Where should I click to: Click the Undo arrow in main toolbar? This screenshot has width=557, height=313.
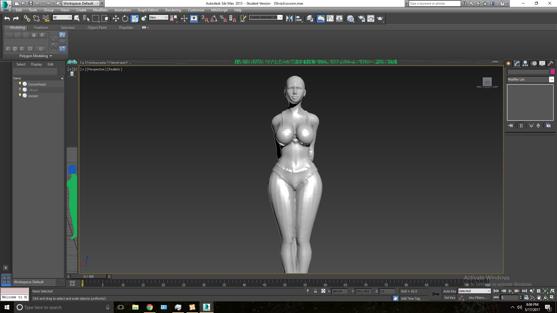coord(7,19)
